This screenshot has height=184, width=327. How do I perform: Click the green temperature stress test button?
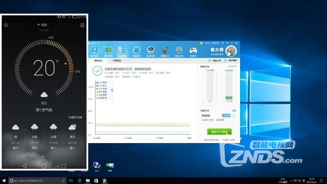pyautogui.click(x=219, y=132)
